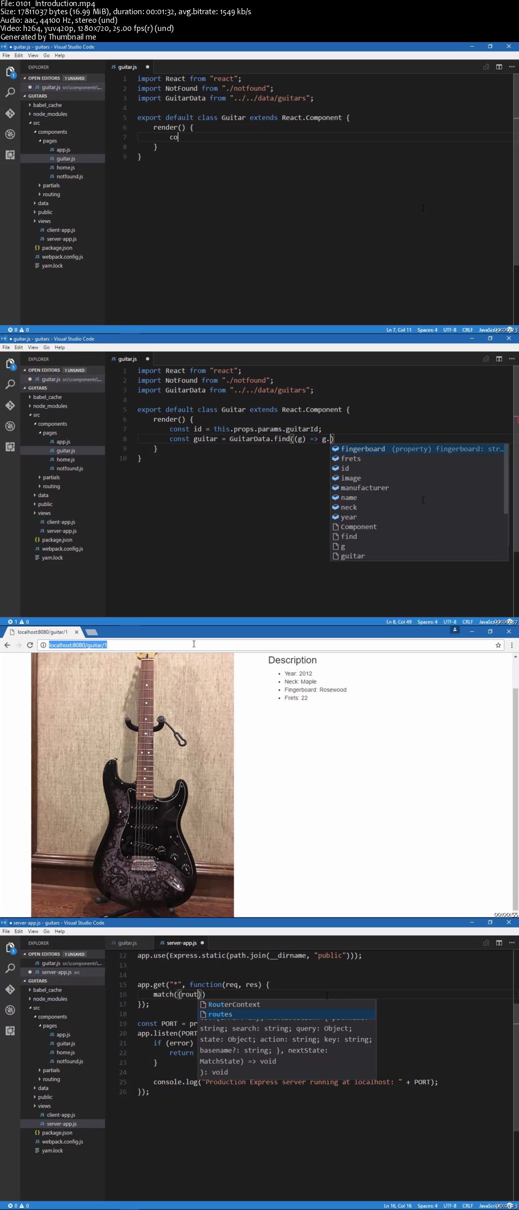Image resolution: width=519 pixels, height=1210 pixels.
Task: Click the site info icon left of the URL
Action: tap(44, 645)
